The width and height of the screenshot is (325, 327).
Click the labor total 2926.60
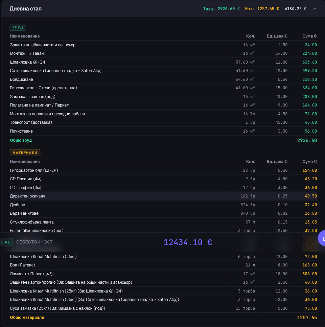pyautogui.click(x=307, y=140)
